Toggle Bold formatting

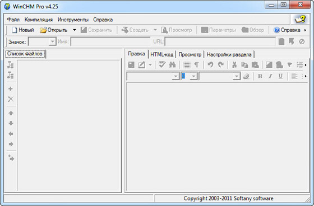pos(260,76)
